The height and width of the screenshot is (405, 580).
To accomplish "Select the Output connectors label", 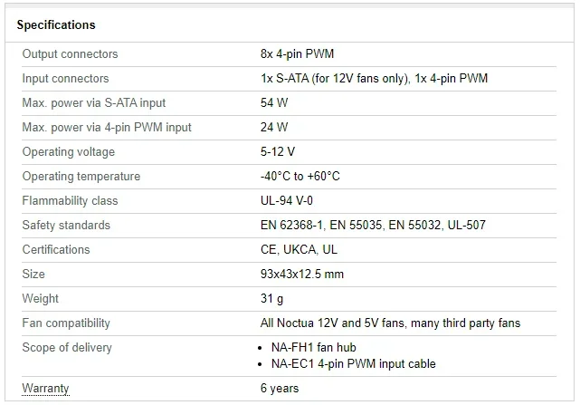I will pyautogui.click(x=70, y=54).
